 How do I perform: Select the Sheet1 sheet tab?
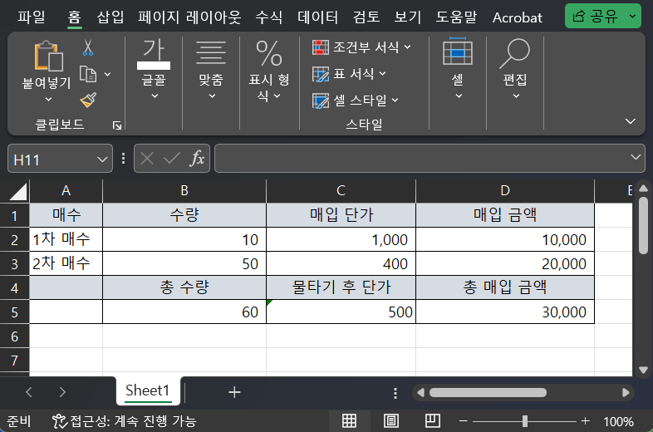coord(148,390)
